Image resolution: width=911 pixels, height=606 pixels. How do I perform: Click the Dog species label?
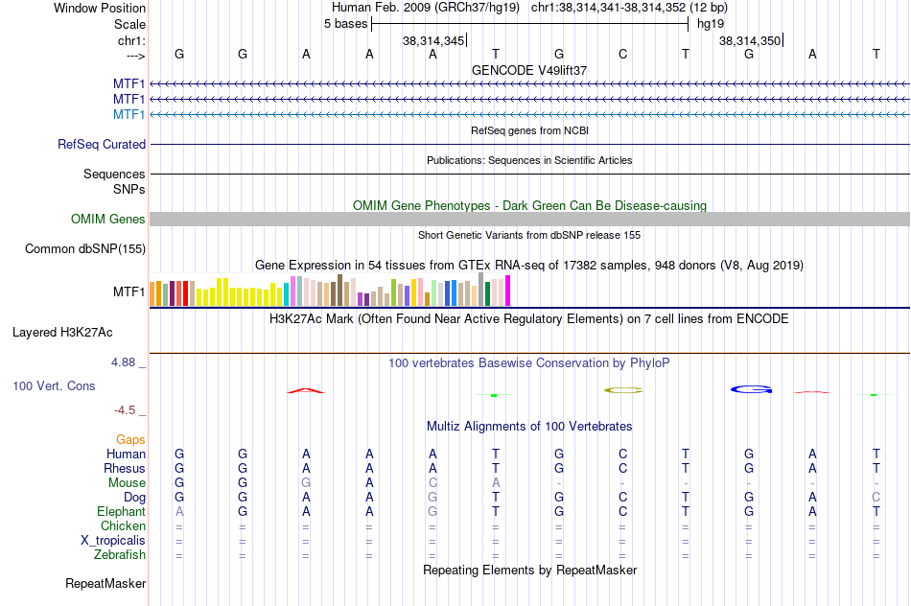pyautogui.click(x=135, y=498)
